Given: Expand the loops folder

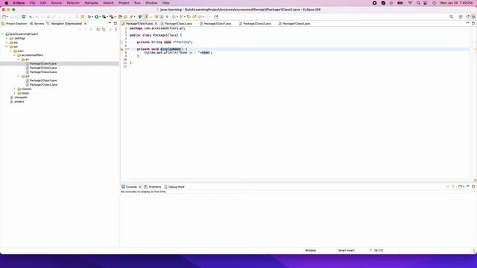Looking at the screenshot, I should (15, 93).
